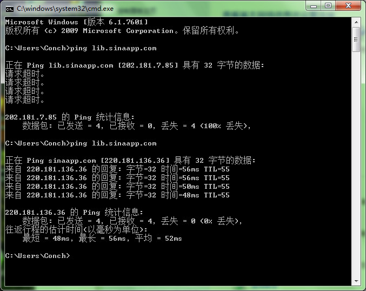Click the final C:\Users\Conch> prompt

[37, 256]
